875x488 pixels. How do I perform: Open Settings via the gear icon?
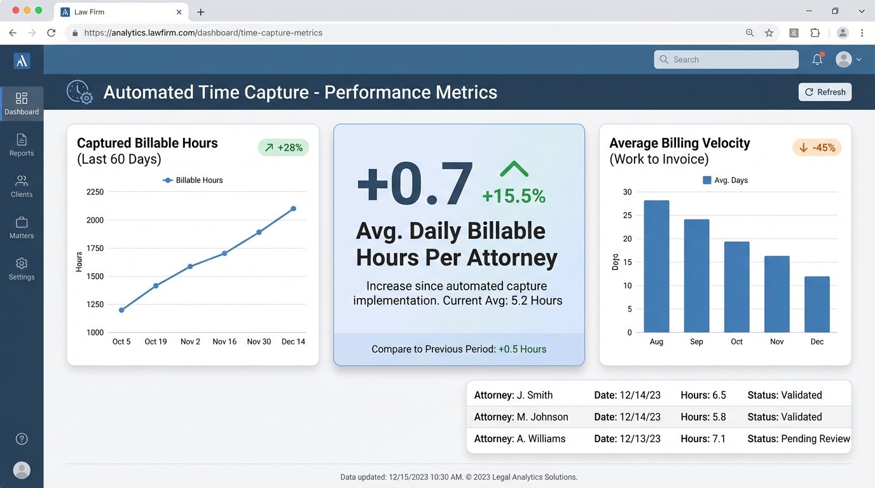(22, 268)
